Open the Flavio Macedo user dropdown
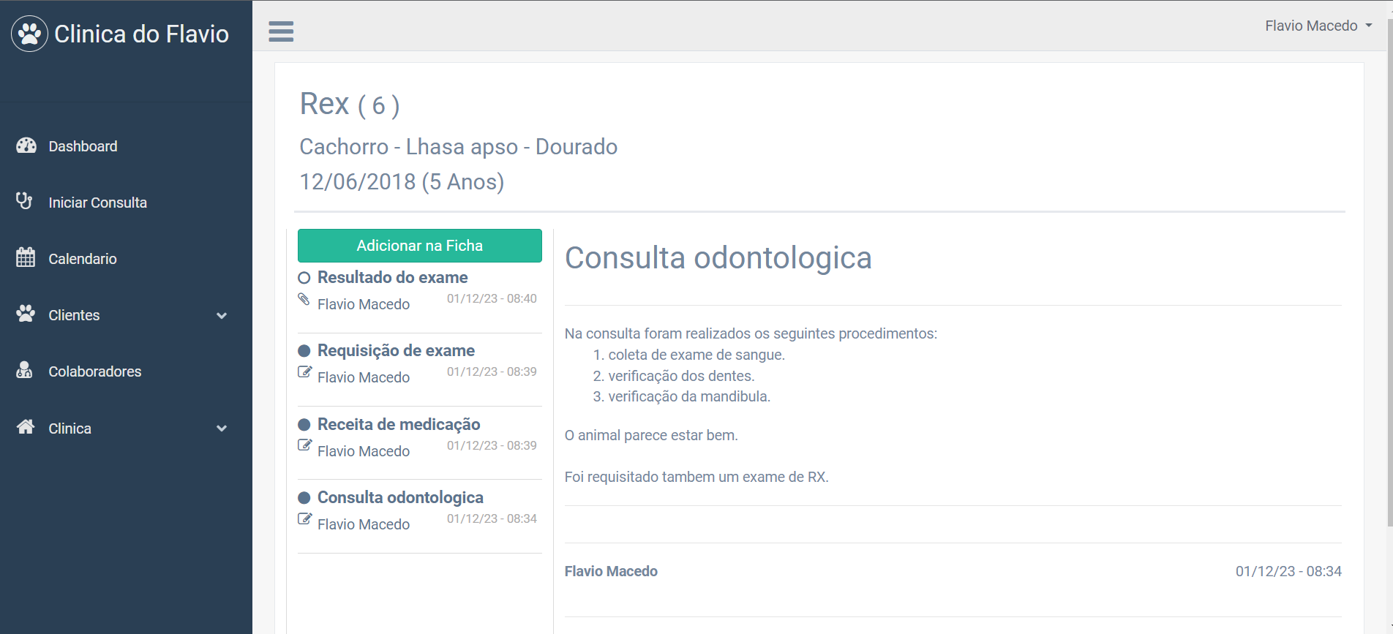The height and width of the screenshot is (634, 1393). [1318, 26]
